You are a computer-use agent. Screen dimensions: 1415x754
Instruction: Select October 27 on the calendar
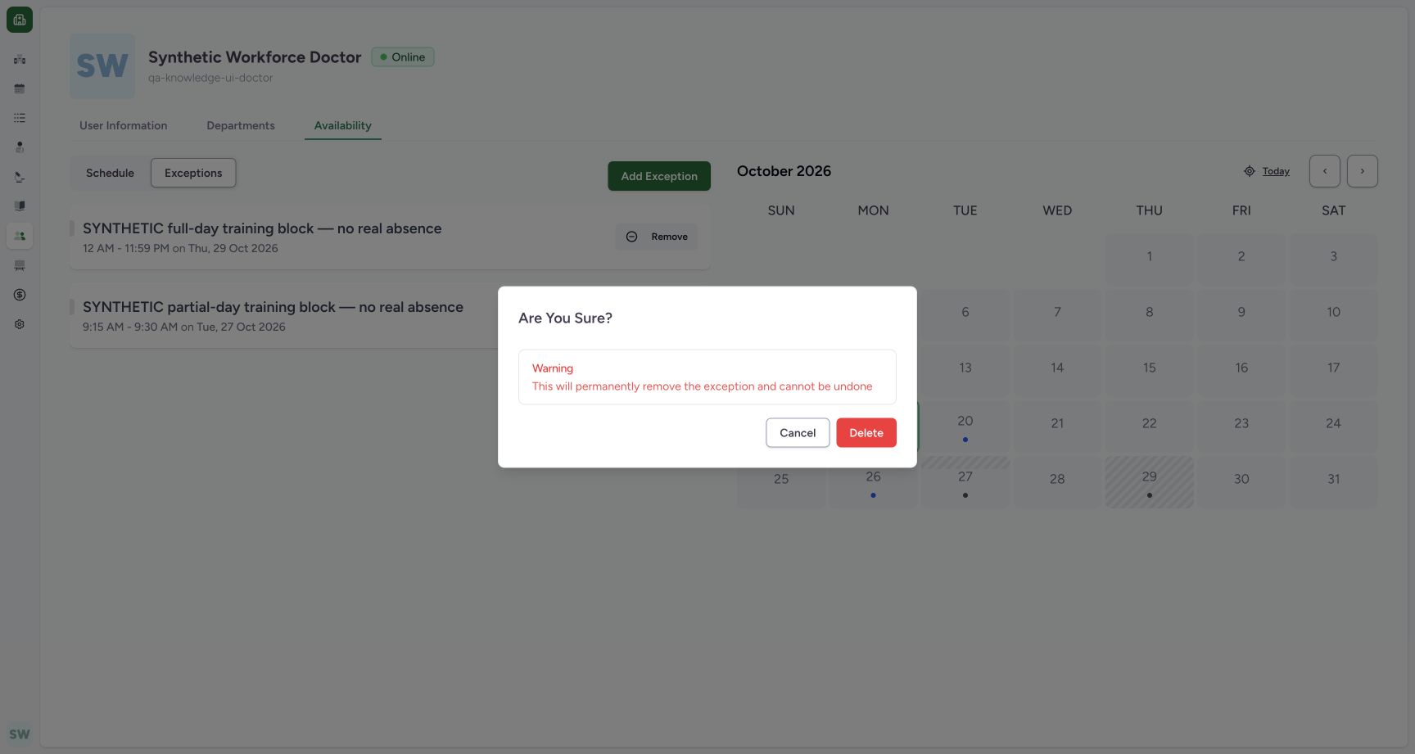coord(965,482)
